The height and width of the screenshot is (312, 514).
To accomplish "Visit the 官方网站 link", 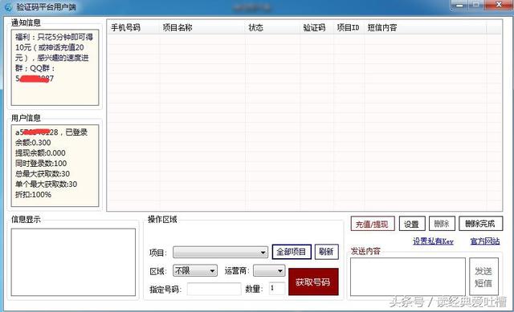I will tap(485, 241).
